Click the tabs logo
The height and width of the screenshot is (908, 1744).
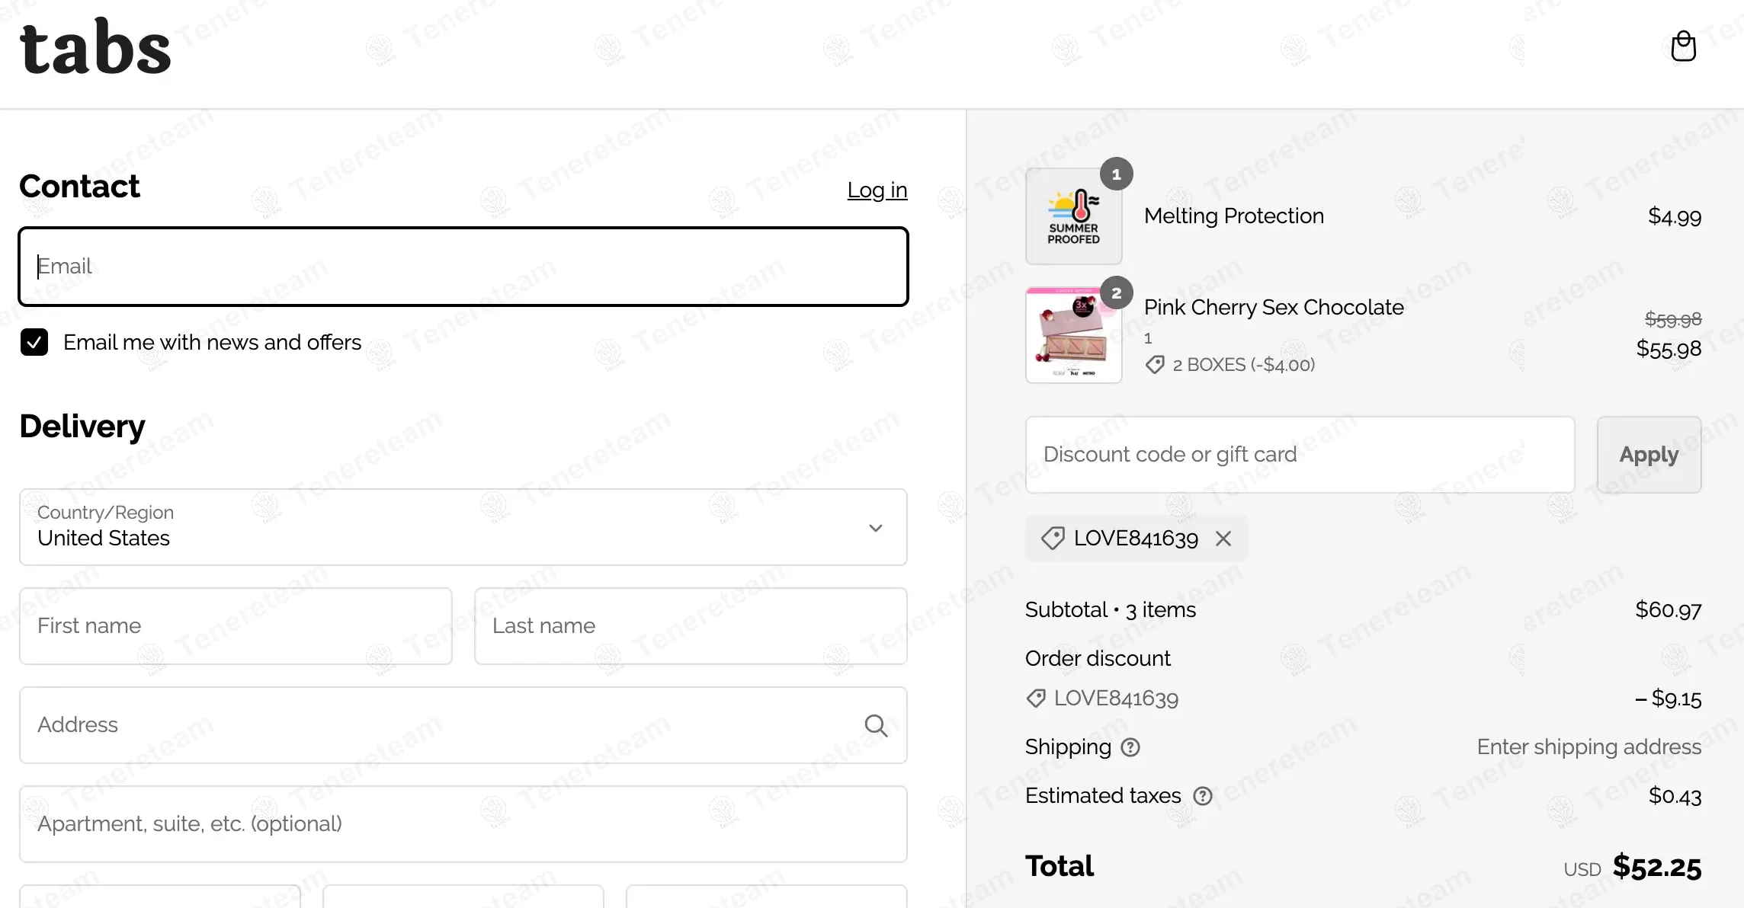tap(95, 47)
